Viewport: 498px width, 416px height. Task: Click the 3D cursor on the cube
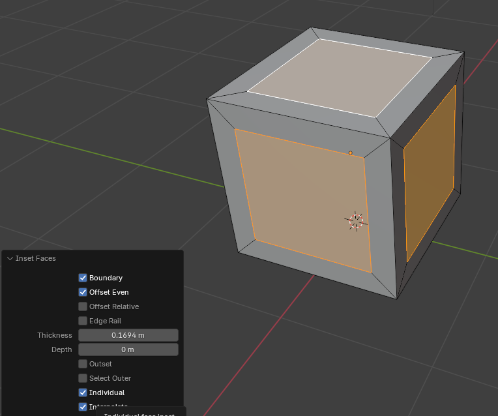pos(356,221)
